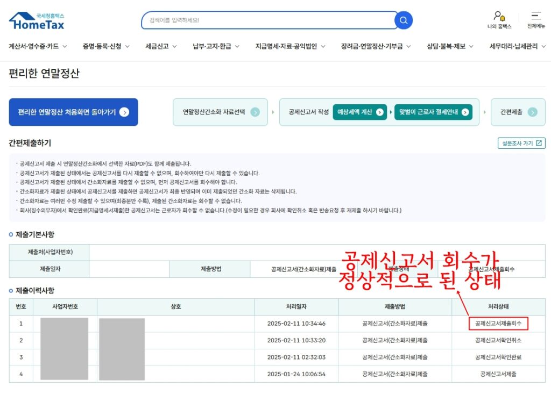This screenshot has height=394, width=551.
Task: Click 맞벌이 근로자 절세안내 button
Action: (433, 112)
